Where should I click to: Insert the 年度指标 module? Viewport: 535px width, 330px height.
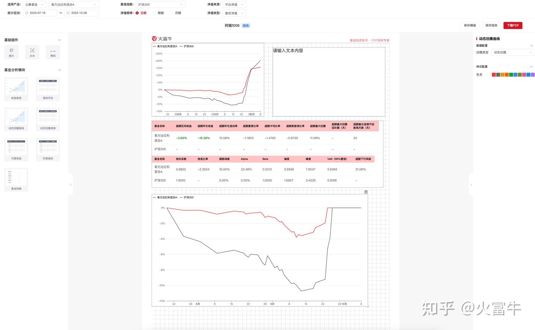tap(48, 149)
